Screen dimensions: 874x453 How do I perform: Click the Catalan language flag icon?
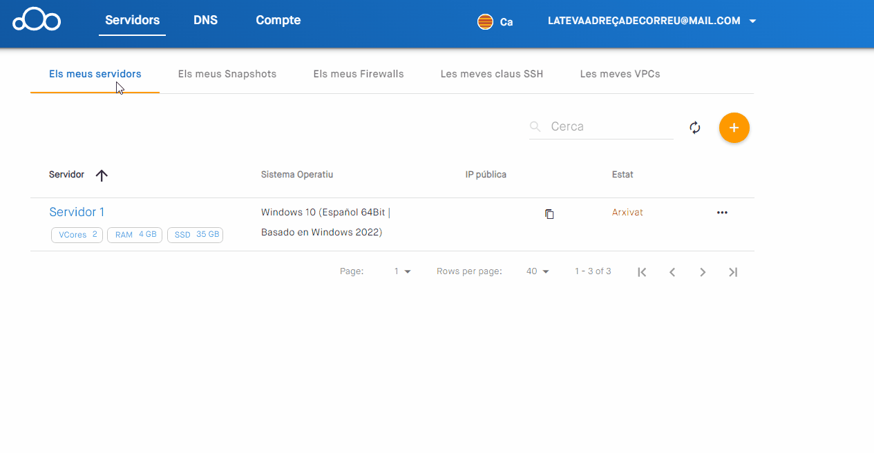coord(485,21)
